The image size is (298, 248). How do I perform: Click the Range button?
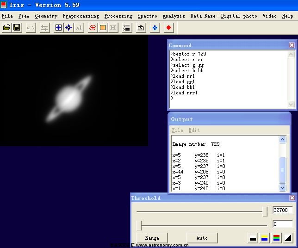(152, 238)
